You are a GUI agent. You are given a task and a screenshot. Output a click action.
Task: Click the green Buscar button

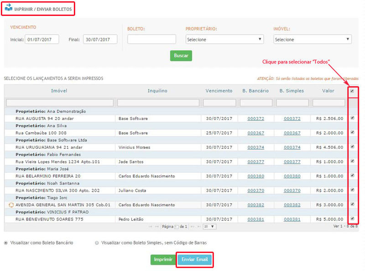point(181,56)
